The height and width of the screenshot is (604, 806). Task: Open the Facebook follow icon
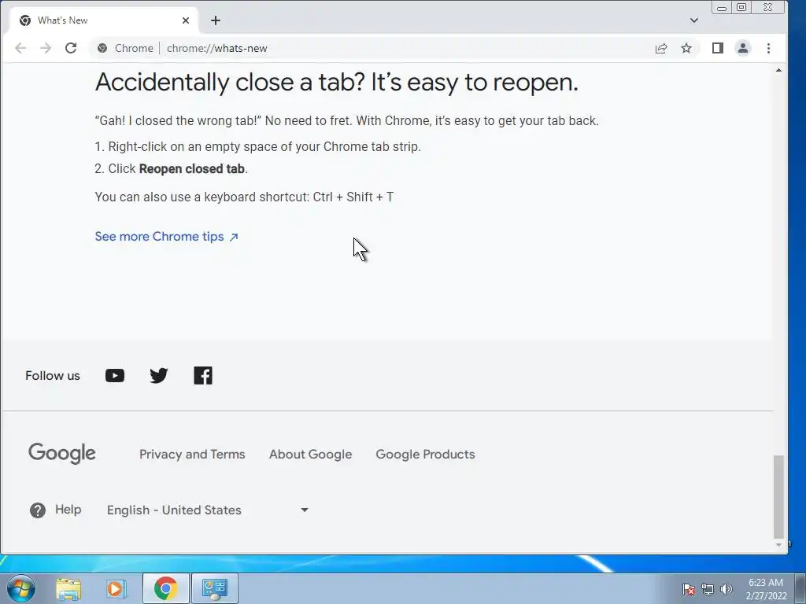click(203, 376)
